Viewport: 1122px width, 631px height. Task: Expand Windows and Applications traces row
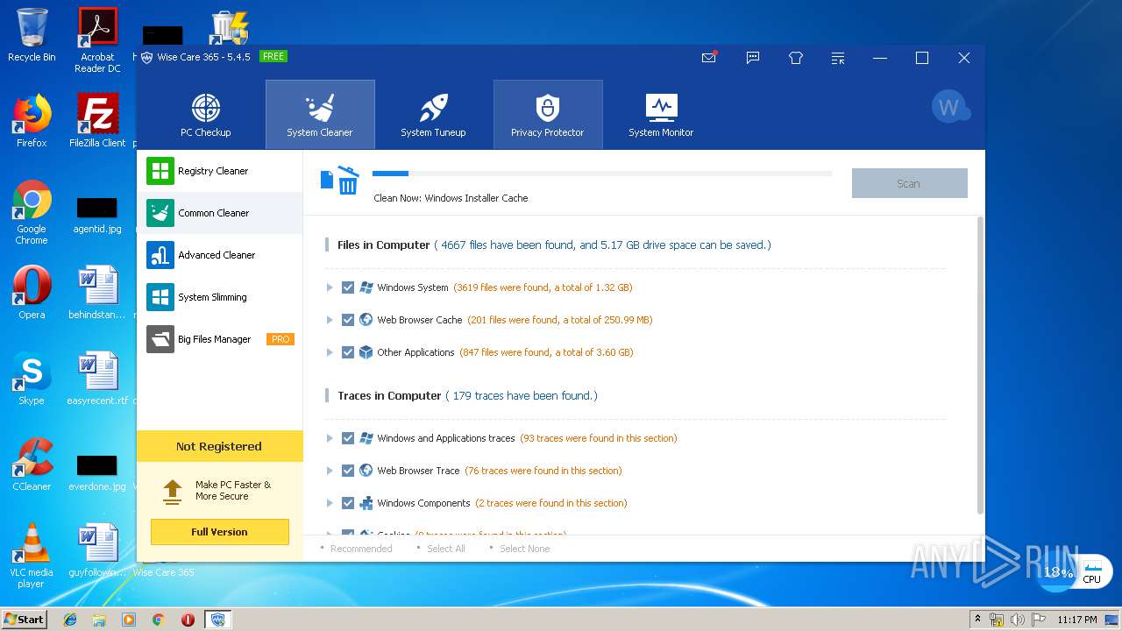pyautogui.click(x=330, y=438)
